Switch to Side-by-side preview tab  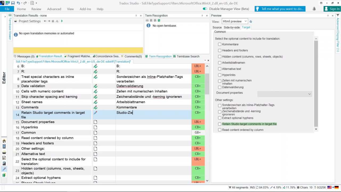[232, 27]
